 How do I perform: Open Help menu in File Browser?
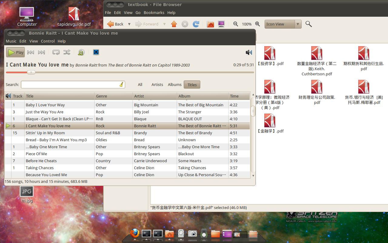pos(171,12)
